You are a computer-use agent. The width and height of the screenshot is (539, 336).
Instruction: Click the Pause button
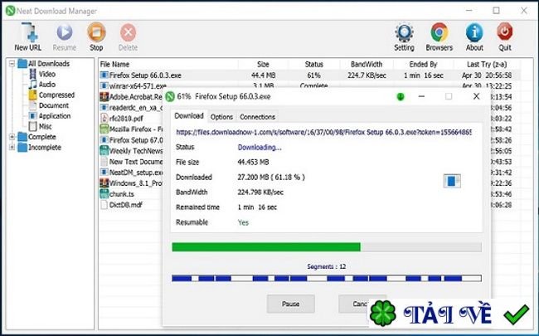(x=291, y=304)
